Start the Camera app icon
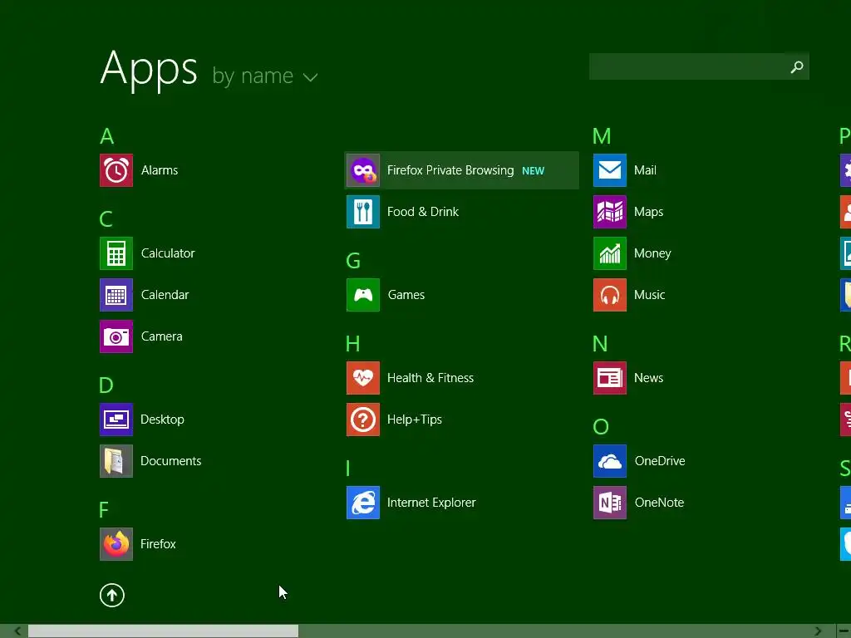This screenshot has width=851, height=638. 116,336
